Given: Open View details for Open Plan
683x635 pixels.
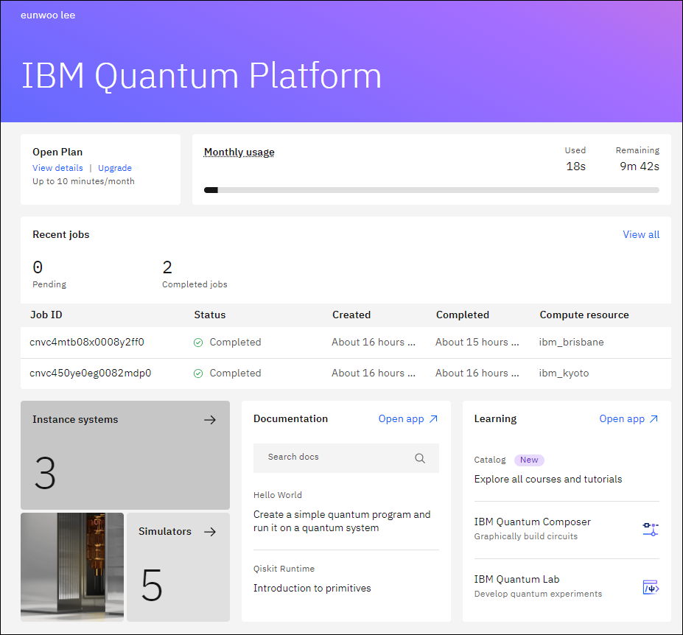Looking at the screenshot, I should [x=57, y=168].
